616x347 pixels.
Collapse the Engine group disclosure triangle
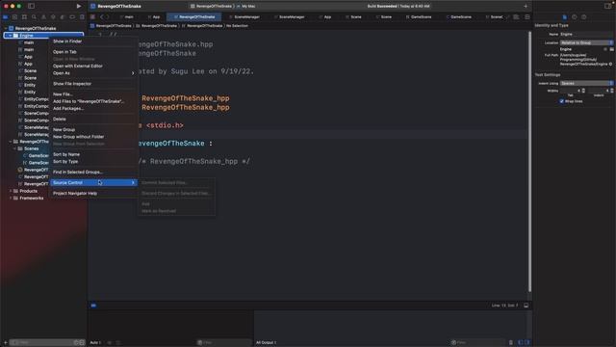(x=10, y=36)
